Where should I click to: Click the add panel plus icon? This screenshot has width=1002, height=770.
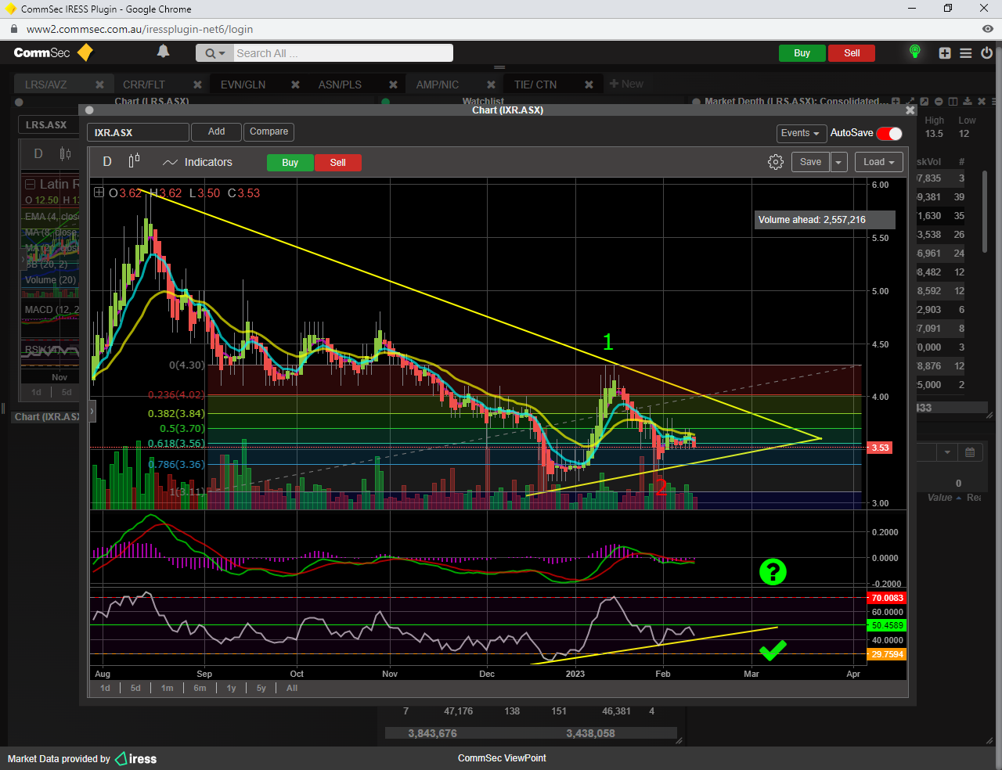945,53
